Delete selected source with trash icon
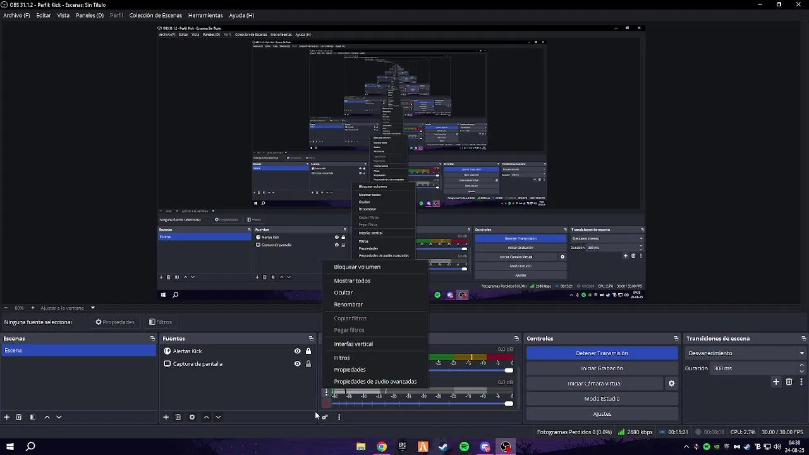The image size is (809, 455). coord(178,417)
